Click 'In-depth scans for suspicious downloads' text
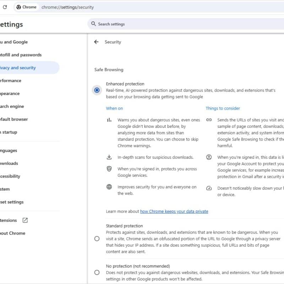Viewport: 284px width, 284px height. pyautogui.click(x=155, y=157)
